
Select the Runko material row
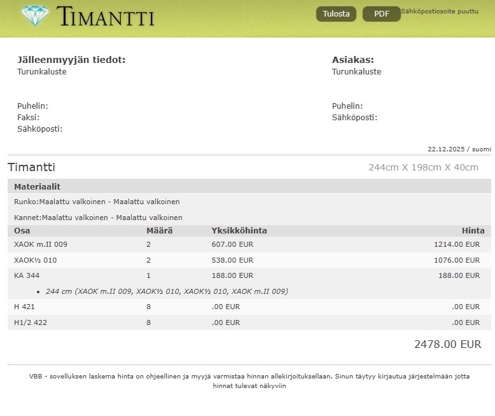point(97,202)
